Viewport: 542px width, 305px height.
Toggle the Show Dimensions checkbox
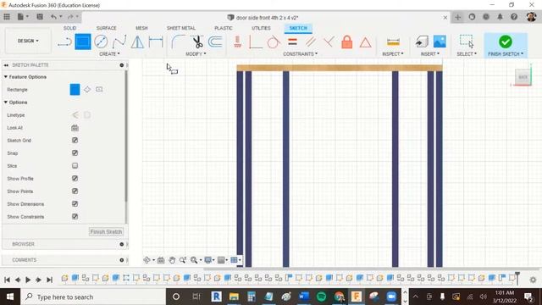point(75,203)
